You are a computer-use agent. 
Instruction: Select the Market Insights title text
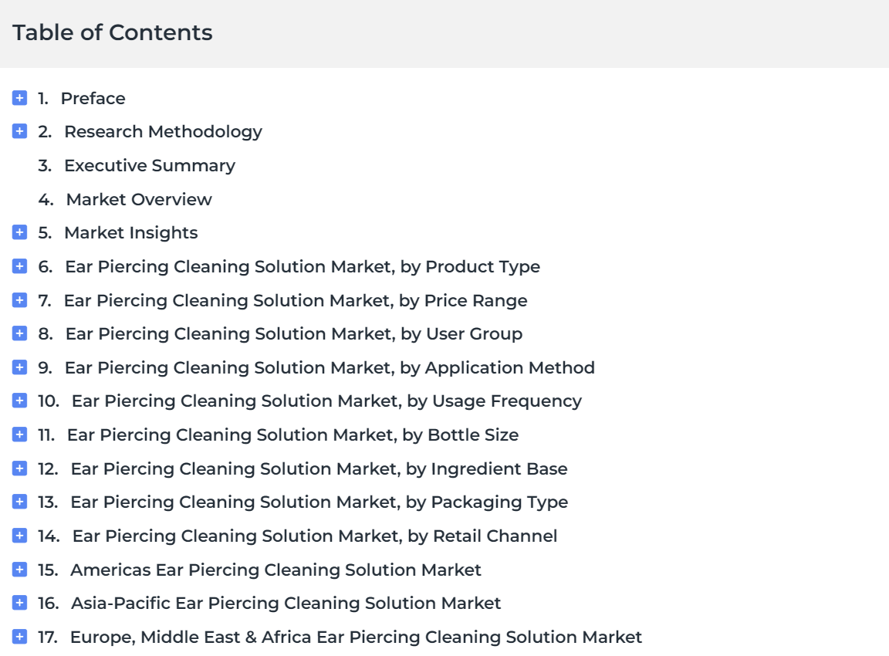coord(131,233)
